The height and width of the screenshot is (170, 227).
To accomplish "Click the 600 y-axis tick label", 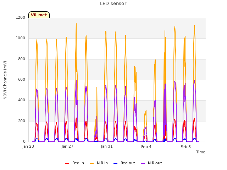I will (22, 79).
